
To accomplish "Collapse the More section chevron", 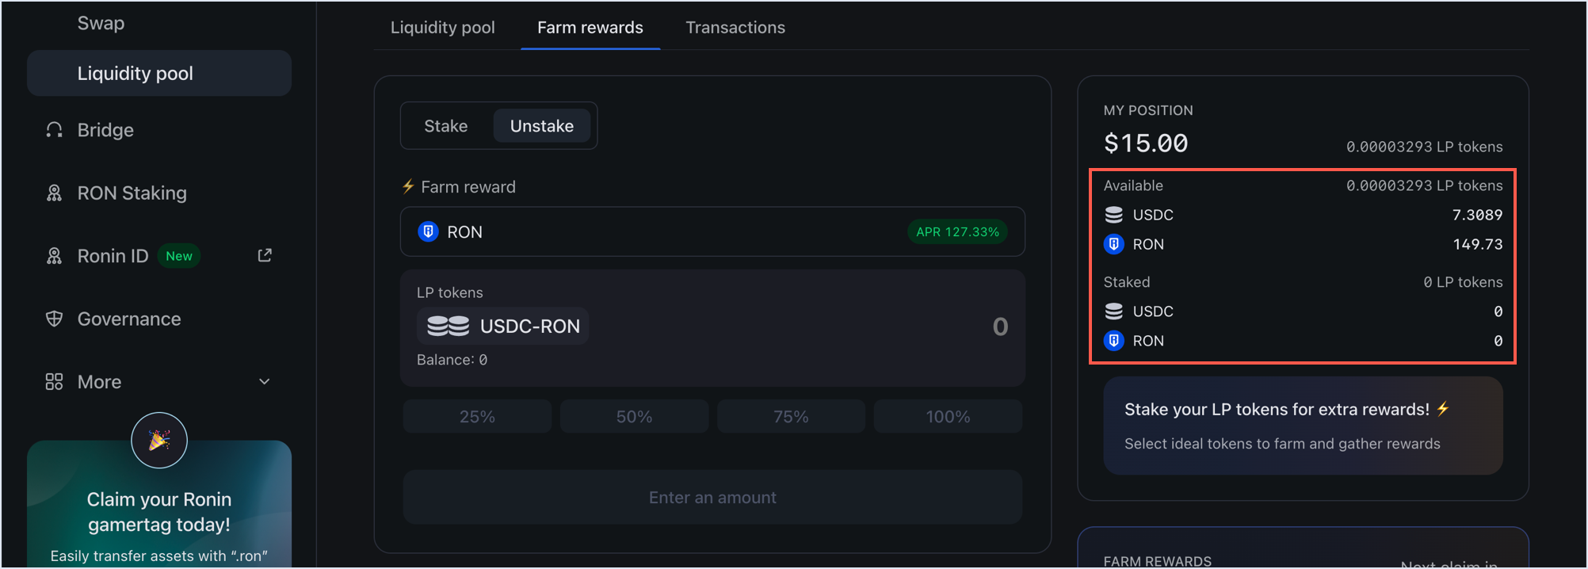I will click(x=264, y=381).
